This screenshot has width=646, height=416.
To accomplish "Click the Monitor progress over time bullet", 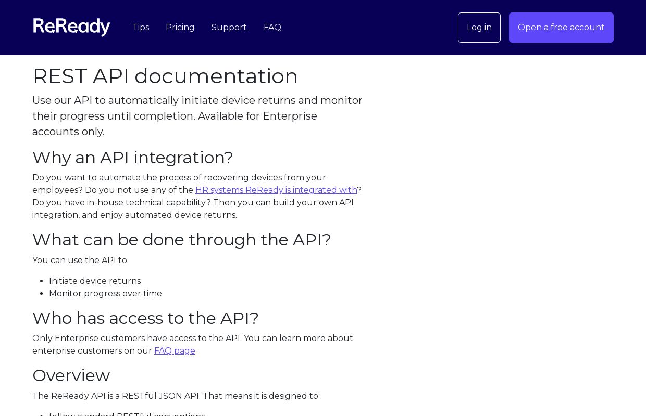I will click(x=105, y=294).
